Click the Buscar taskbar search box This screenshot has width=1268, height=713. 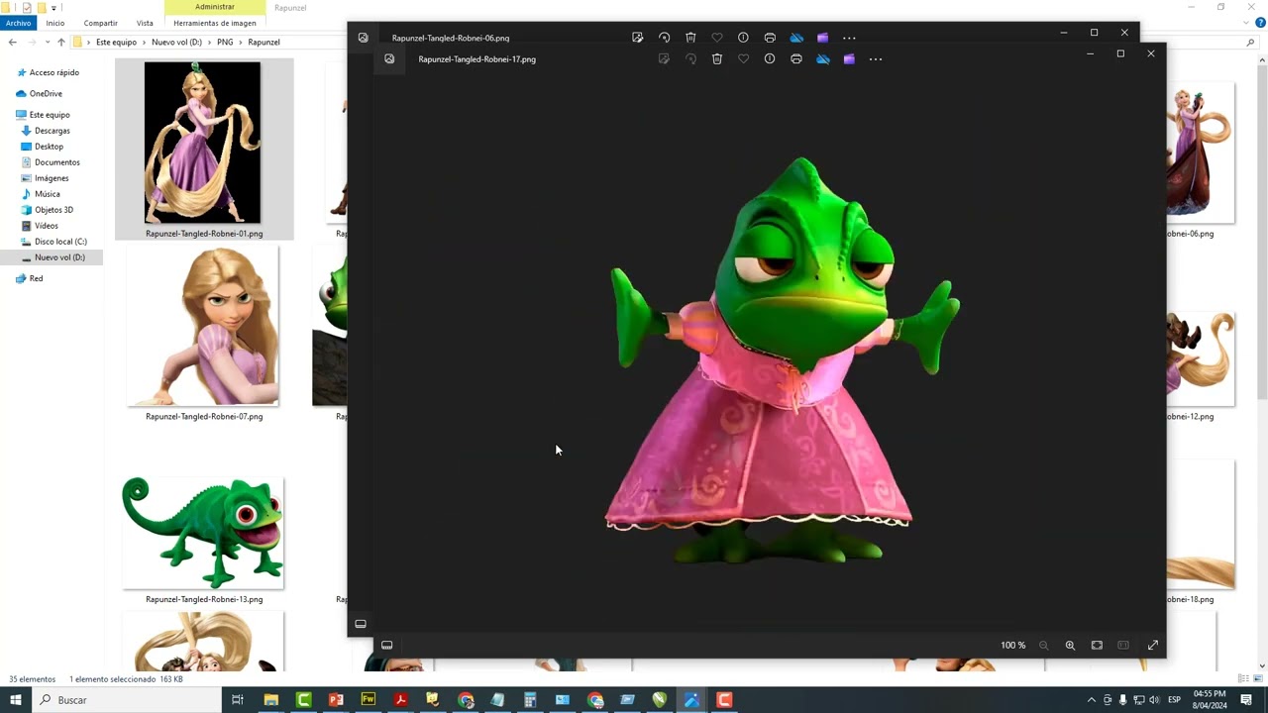[x=129, y=700]
